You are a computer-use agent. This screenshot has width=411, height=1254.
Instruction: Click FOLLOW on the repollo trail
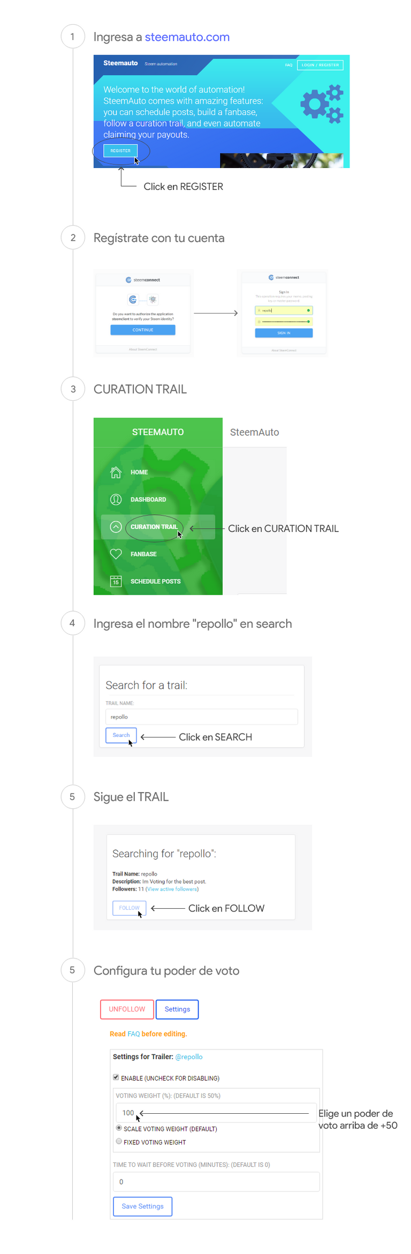point(128,908)
